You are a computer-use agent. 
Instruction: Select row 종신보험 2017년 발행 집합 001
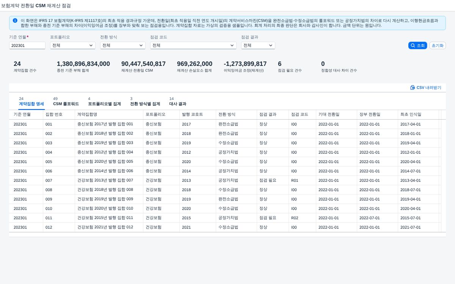(x=226, y=124)
